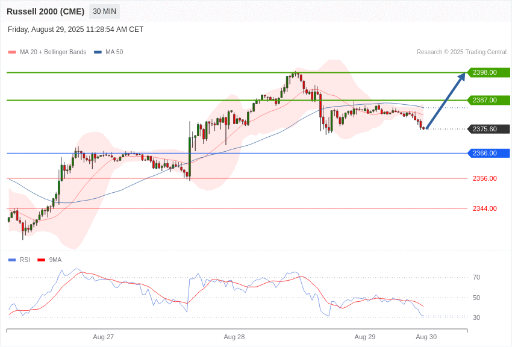
Task: Toggle the MA 50 legend label
Action: pyautogui.click(x=114, y=52)
